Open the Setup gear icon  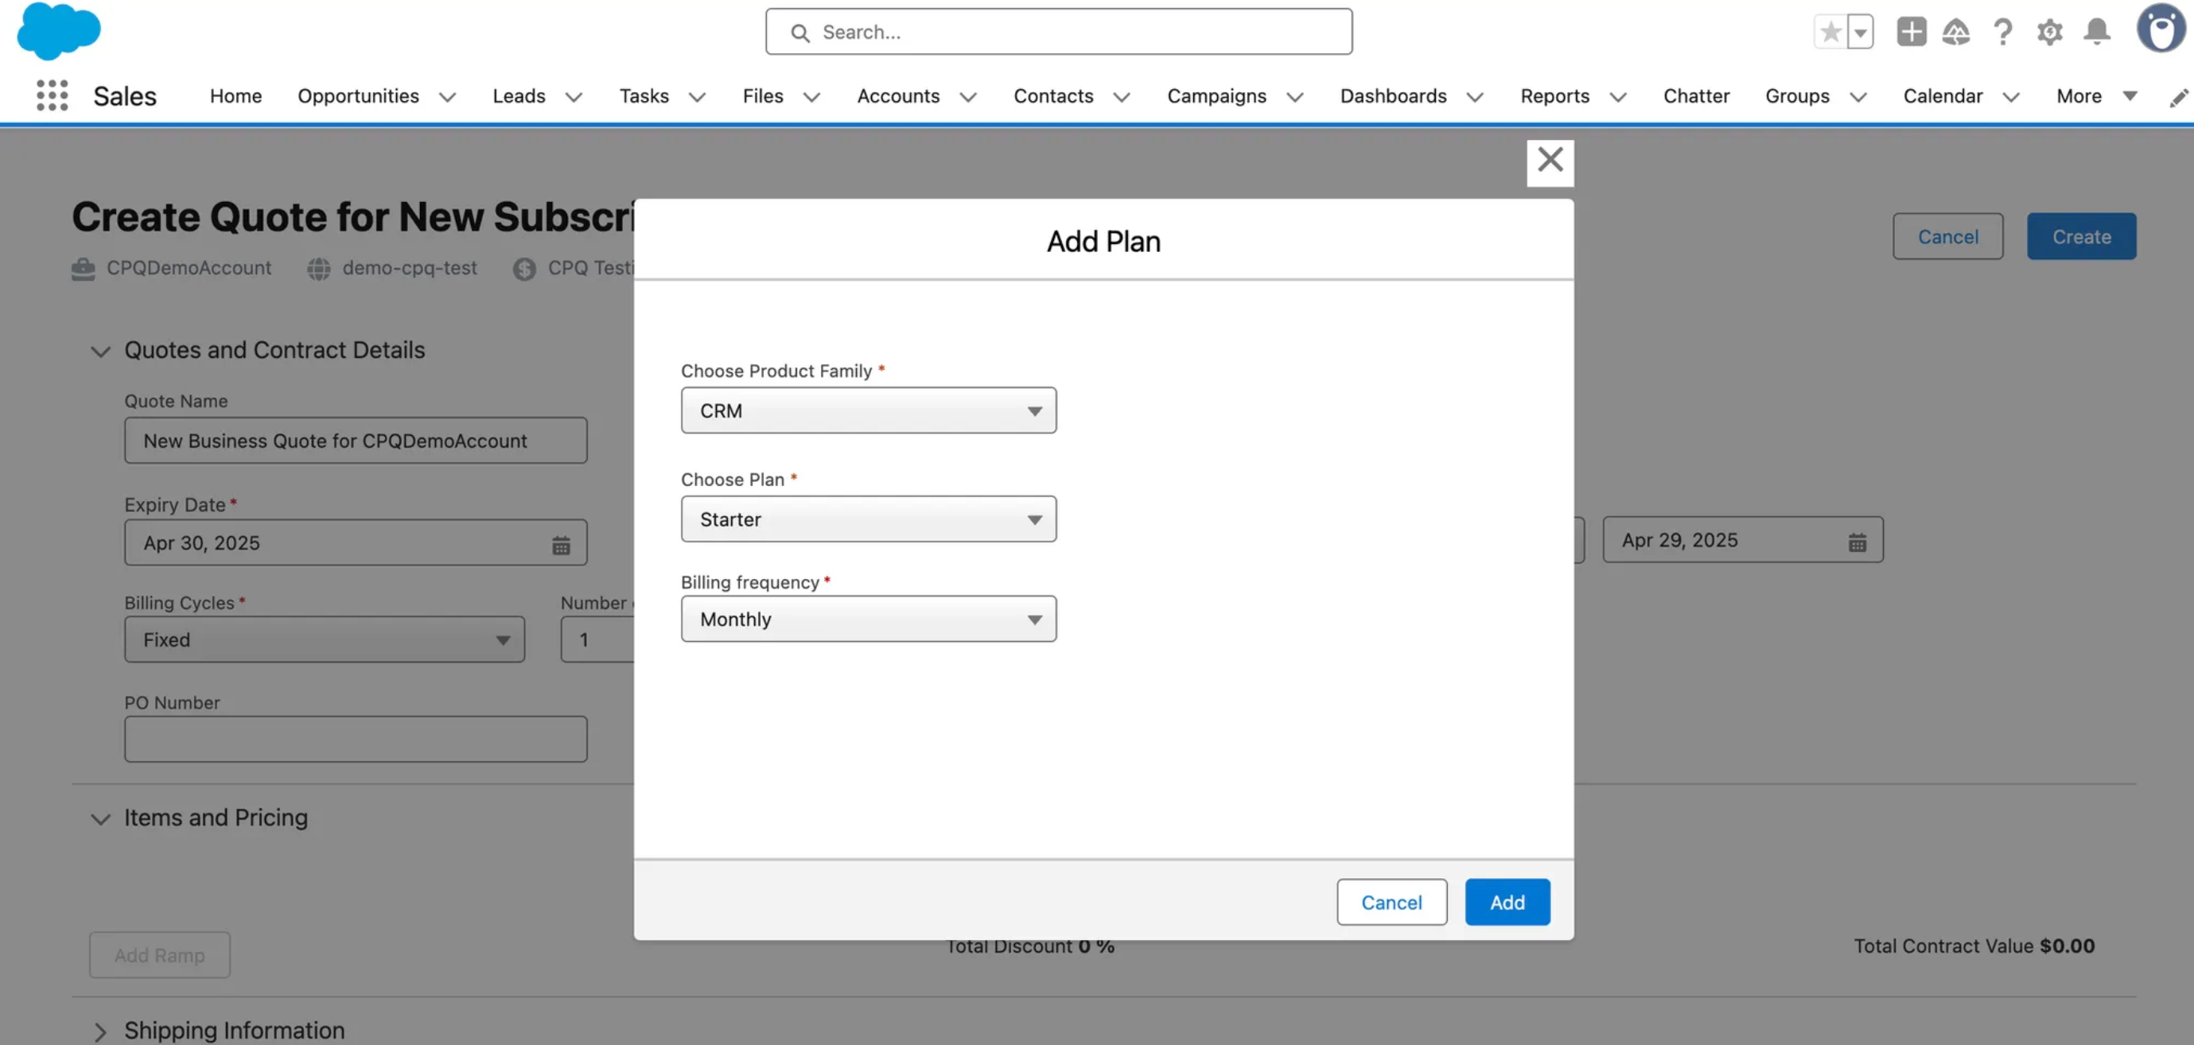click(2049, 32)
